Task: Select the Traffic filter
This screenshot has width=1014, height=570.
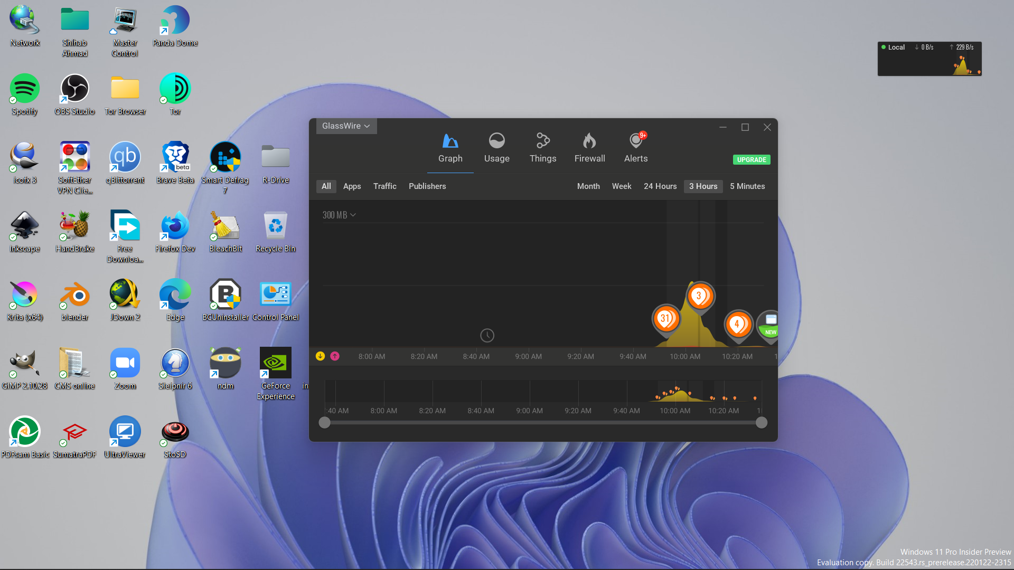Action: point(384,186)
